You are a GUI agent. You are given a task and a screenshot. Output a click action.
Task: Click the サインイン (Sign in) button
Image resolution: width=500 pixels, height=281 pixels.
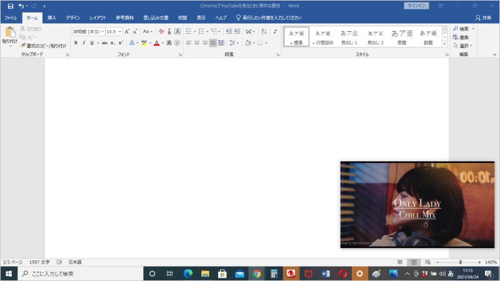click(x=414, y=6)
